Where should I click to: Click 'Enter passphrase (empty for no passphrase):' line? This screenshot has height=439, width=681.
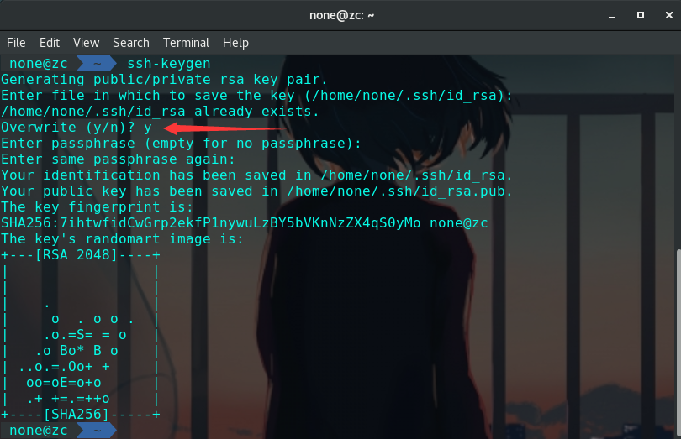(181, 144)
